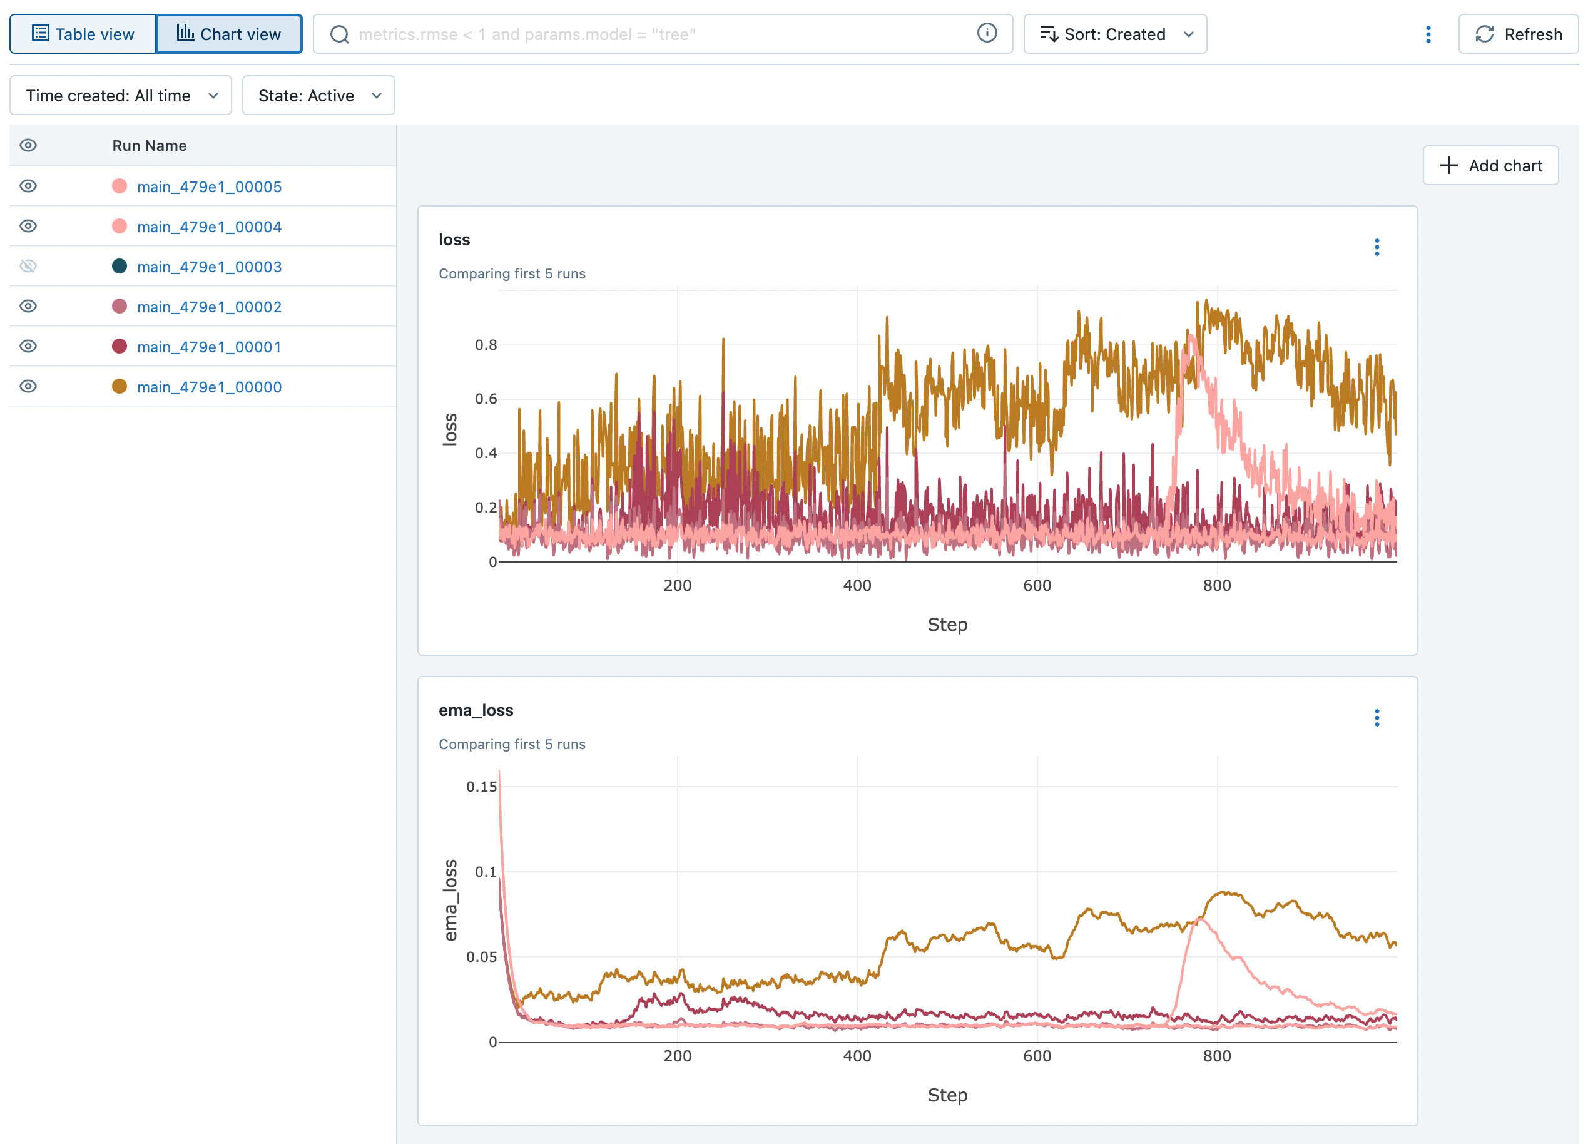1593x1144 pixels.
Task: Click the Refresh button
Action: pos(1517,34)
